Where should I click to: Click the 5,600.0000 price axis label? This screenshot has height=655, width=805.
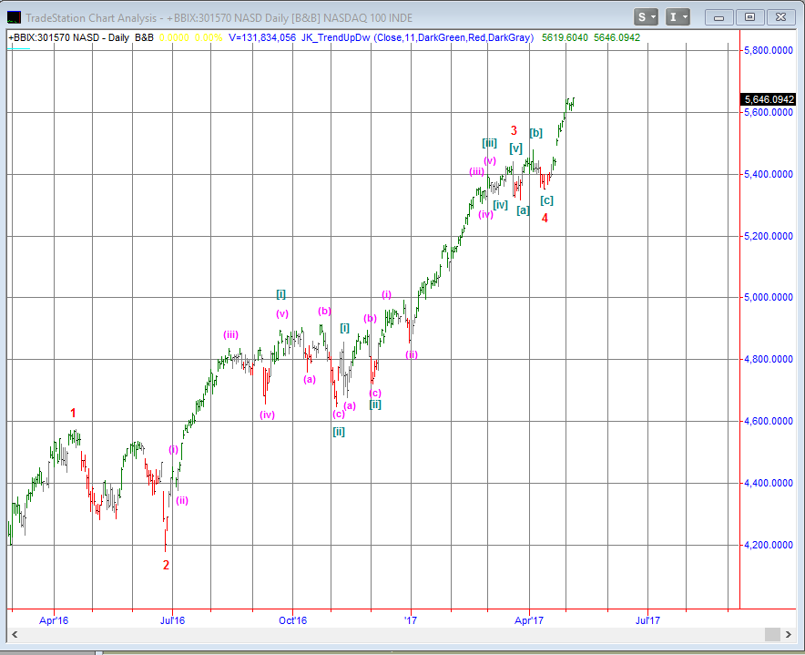click(x=769, y=112)
